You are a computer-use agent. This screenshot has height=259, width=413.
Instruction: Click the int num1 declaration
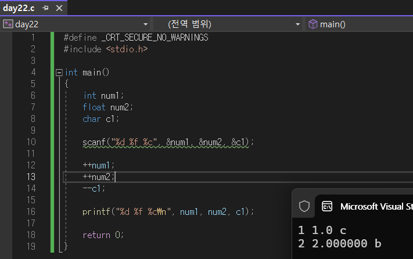coord(103,96)
